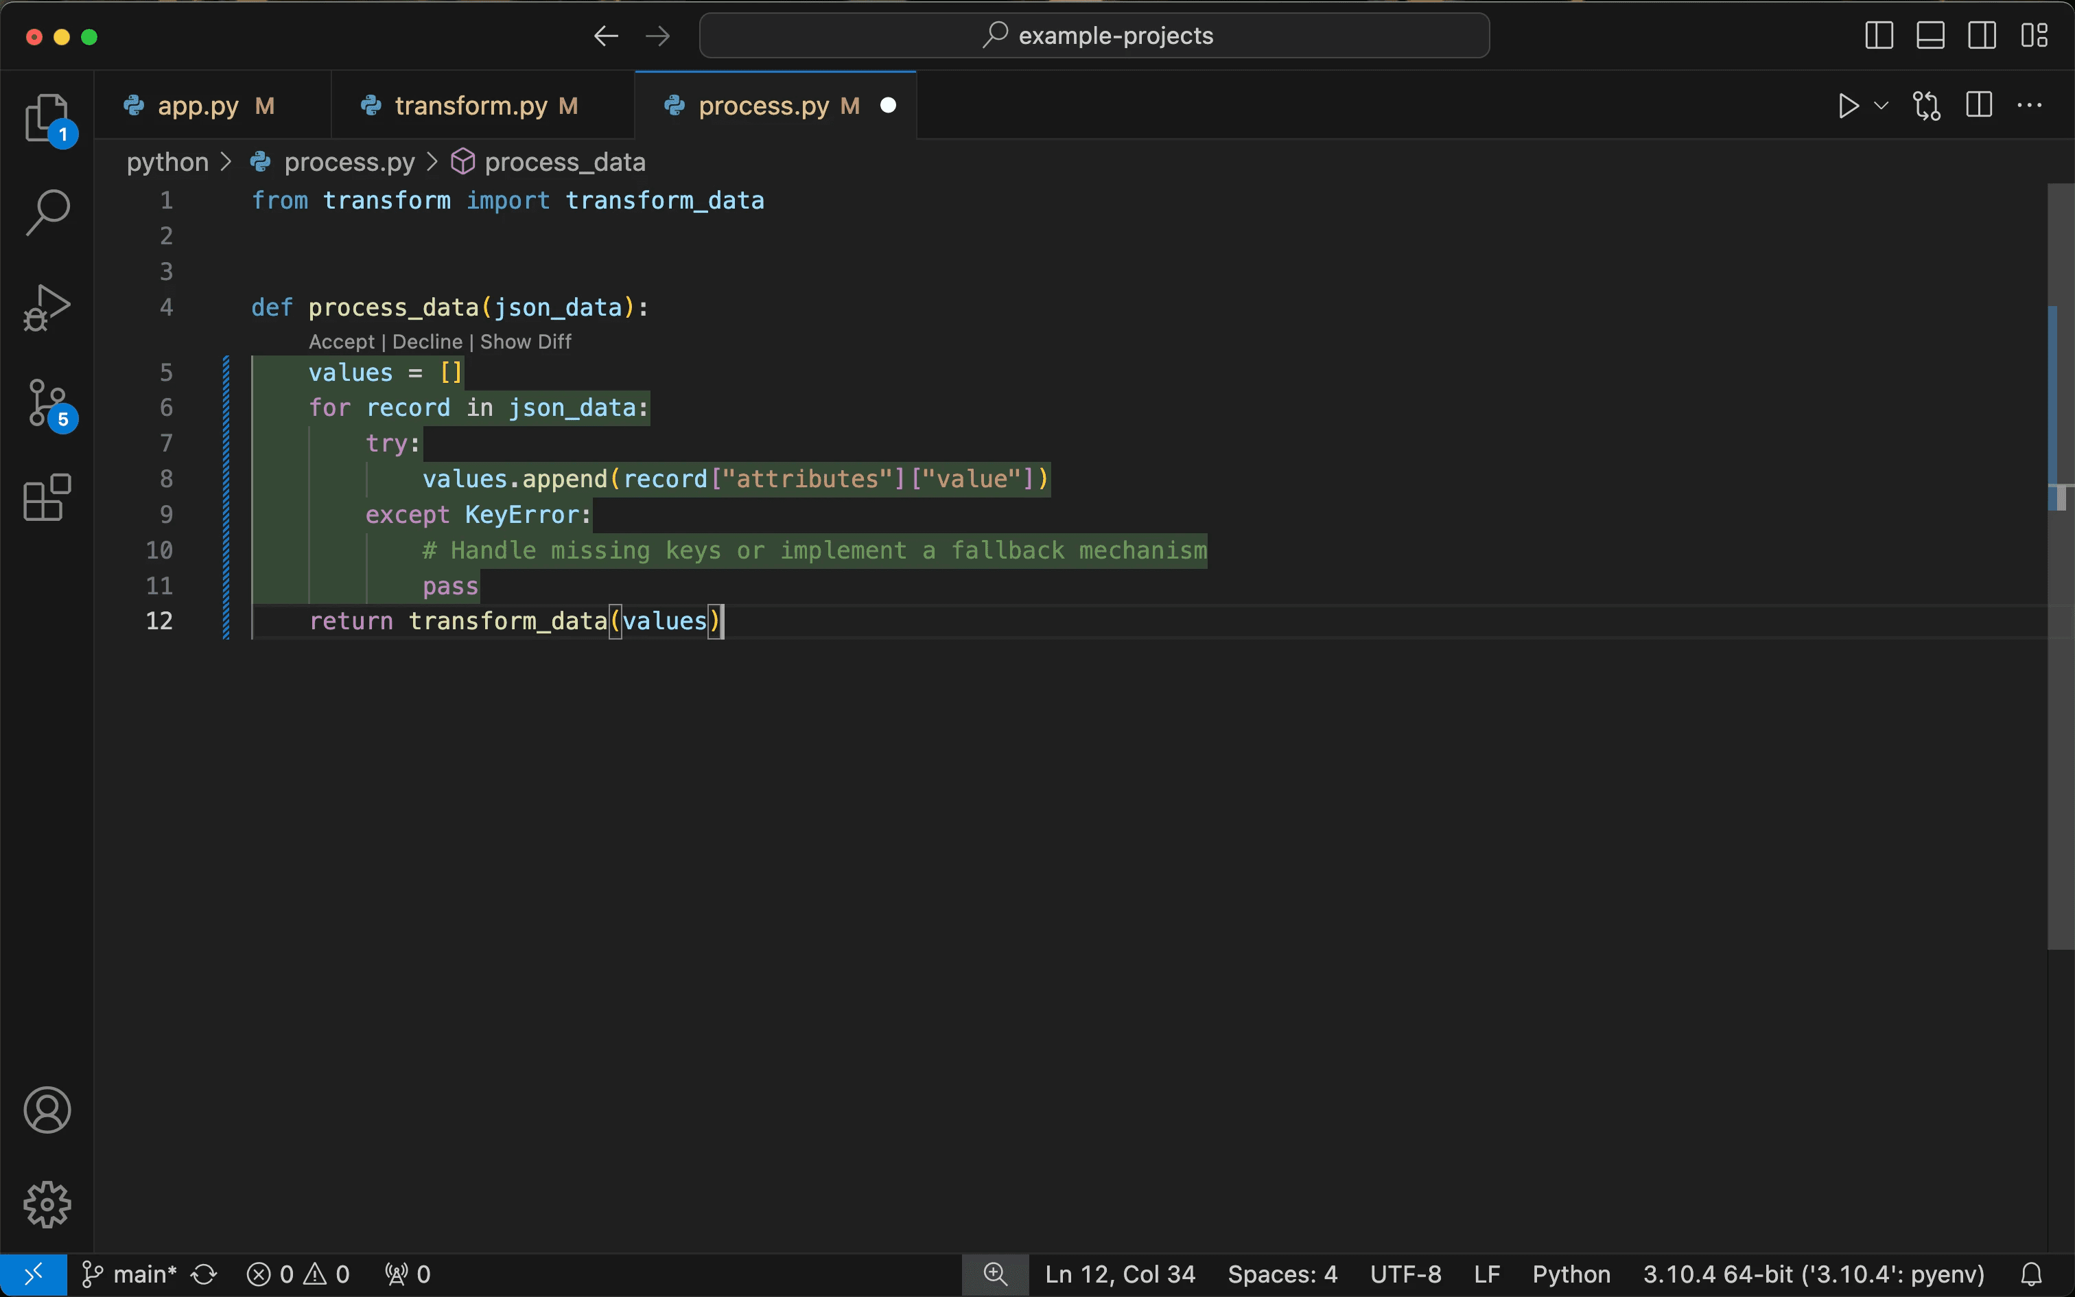Screen dimensions: 2075x1297
Task: Expand the Run button dropdown arrow
Action: coord(1881,106)
